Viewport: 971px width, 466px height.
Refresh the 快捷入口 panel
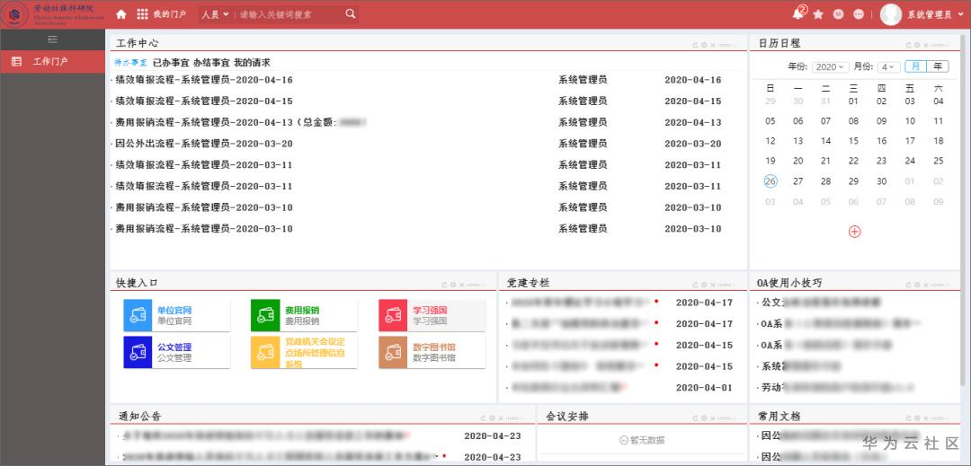click(x=445, y=285)
